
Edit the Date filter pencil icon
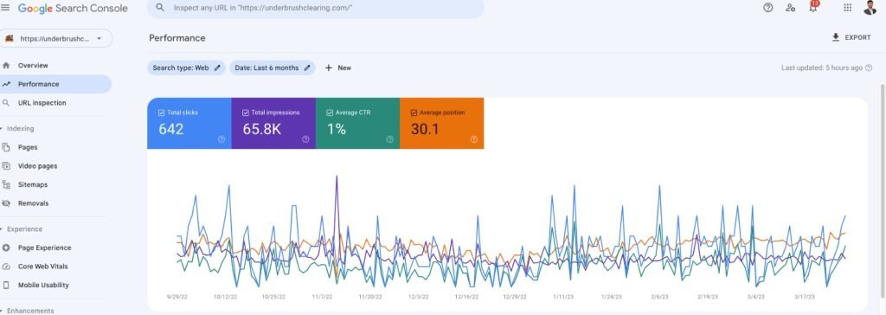307,67
